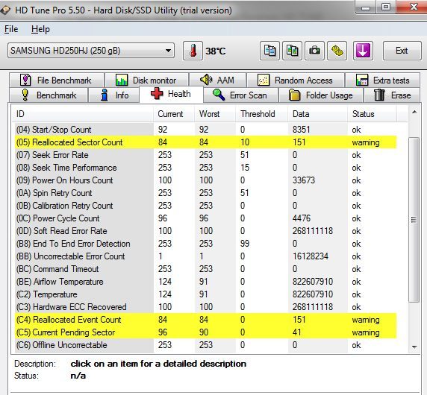This screenshot has width=427, height=395.
Task: Switch to the File Benchmark tab
Action: pyautogui.click(x=57, y=80)
